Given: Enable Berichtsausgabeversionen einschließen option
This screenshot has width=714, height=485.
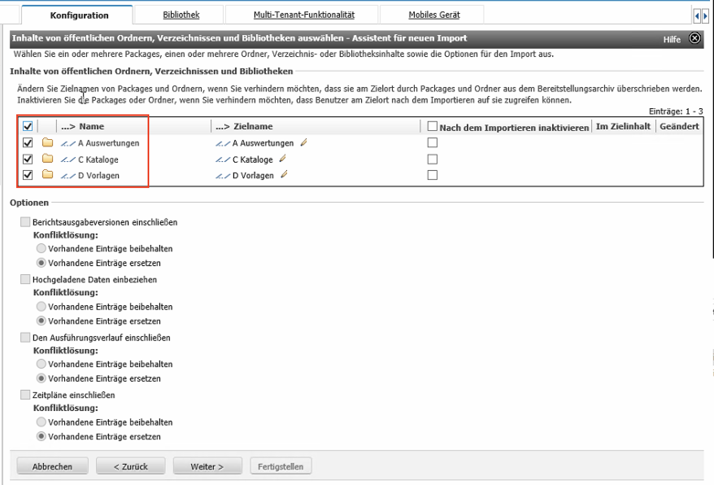Looking at the screenshot, I should coord(25,222).
